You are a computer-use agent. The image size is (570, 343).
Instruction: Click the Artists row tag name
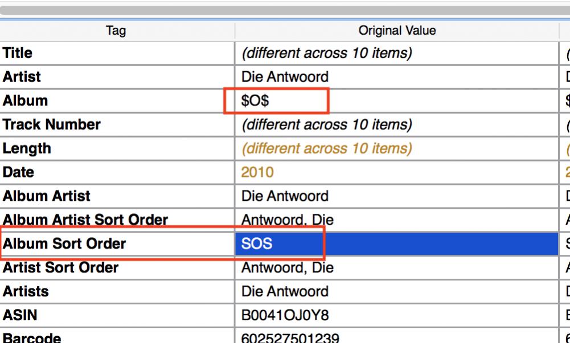26,292
